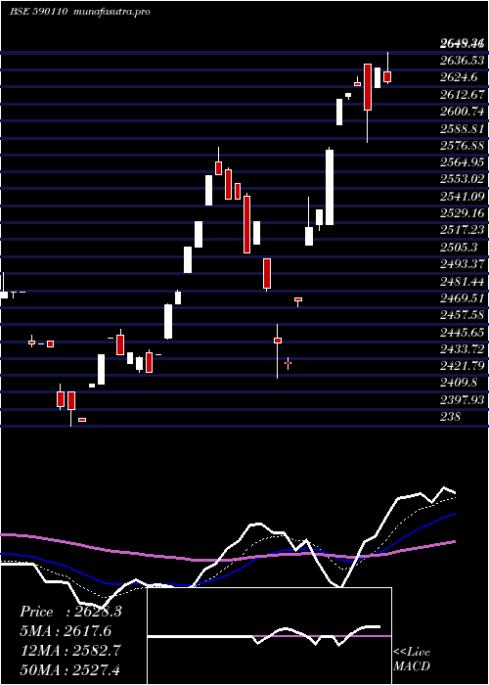Click the 2541.09 price level label

[462, 197]
